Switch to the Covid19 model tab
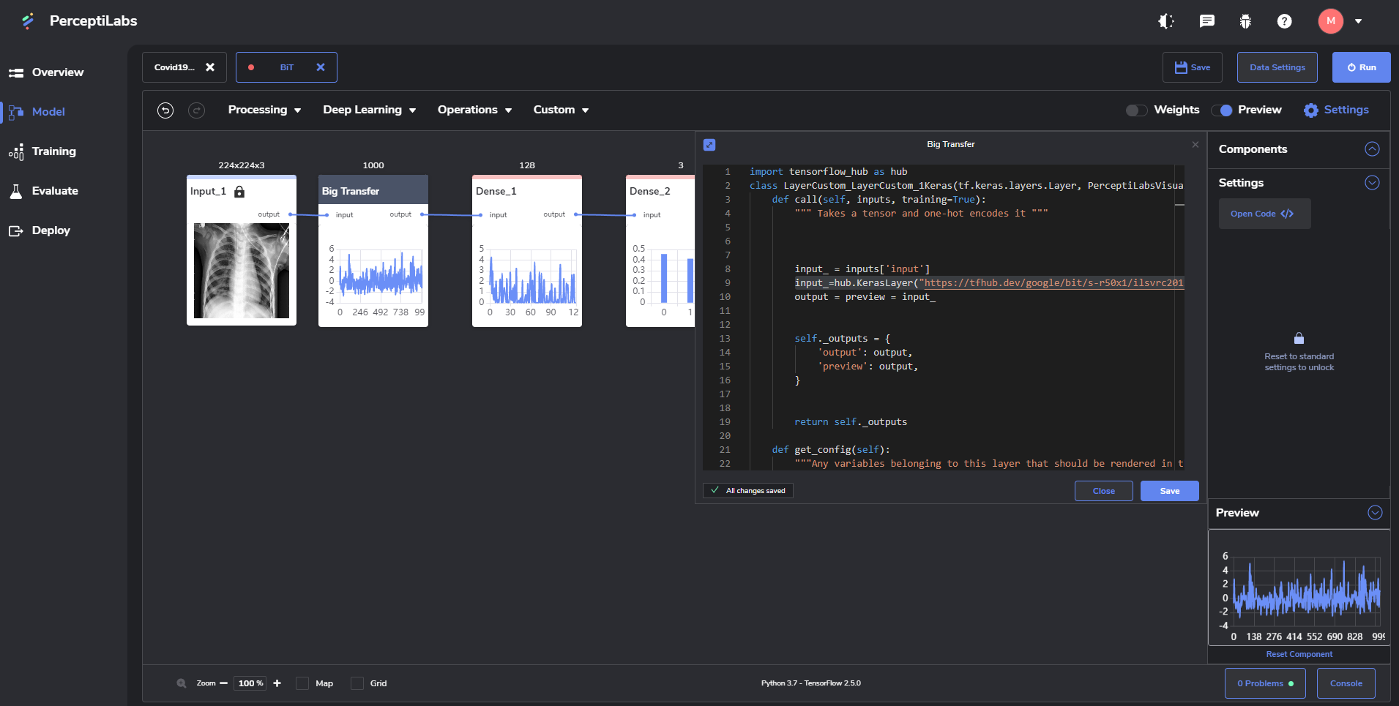1399x706 pixels. tap(174, 67)
